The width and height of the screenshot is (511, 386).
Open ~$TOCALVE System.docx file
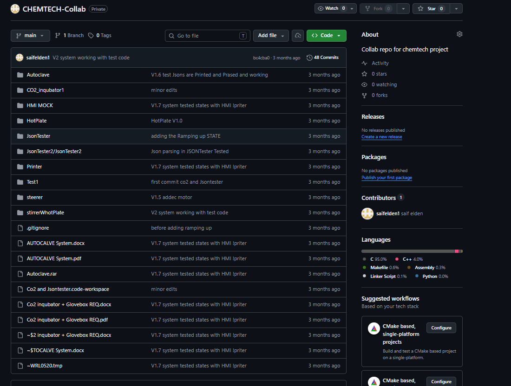pyautogui.click(x=55, y=350)
